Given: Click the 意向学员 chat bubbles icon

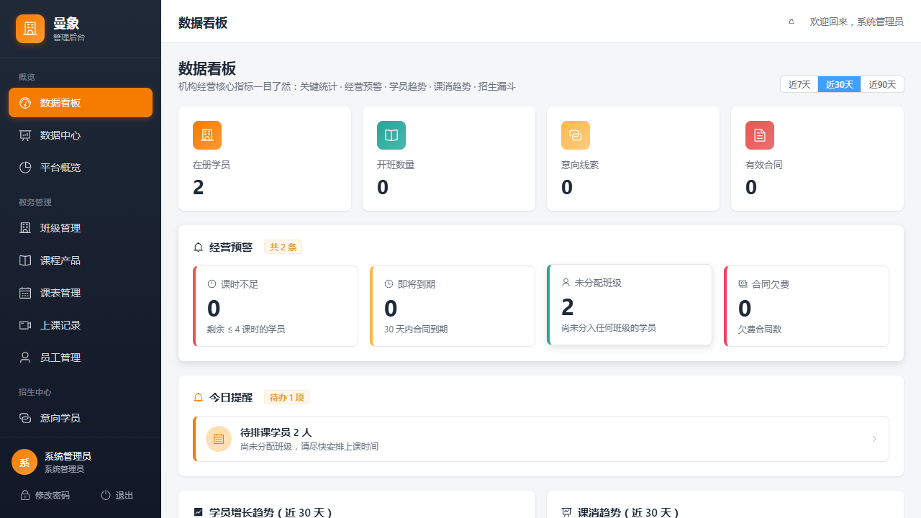Looking at the screenshot, I should point(25,418).
